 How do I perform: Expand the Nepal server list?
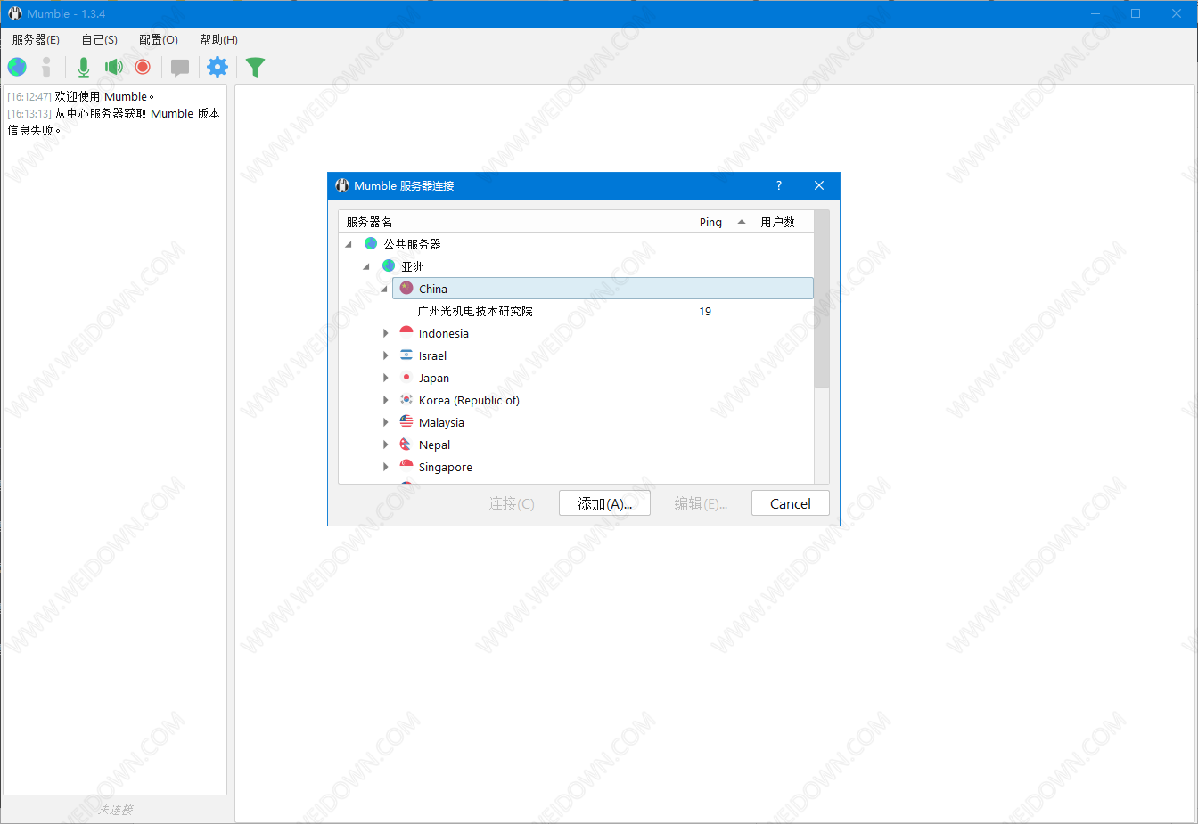point(385,445)
